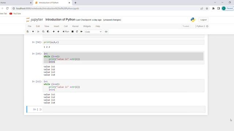Rename notebook title Introduction of Python
This screenshot has height=131, width=234.
tap(60, 20)
